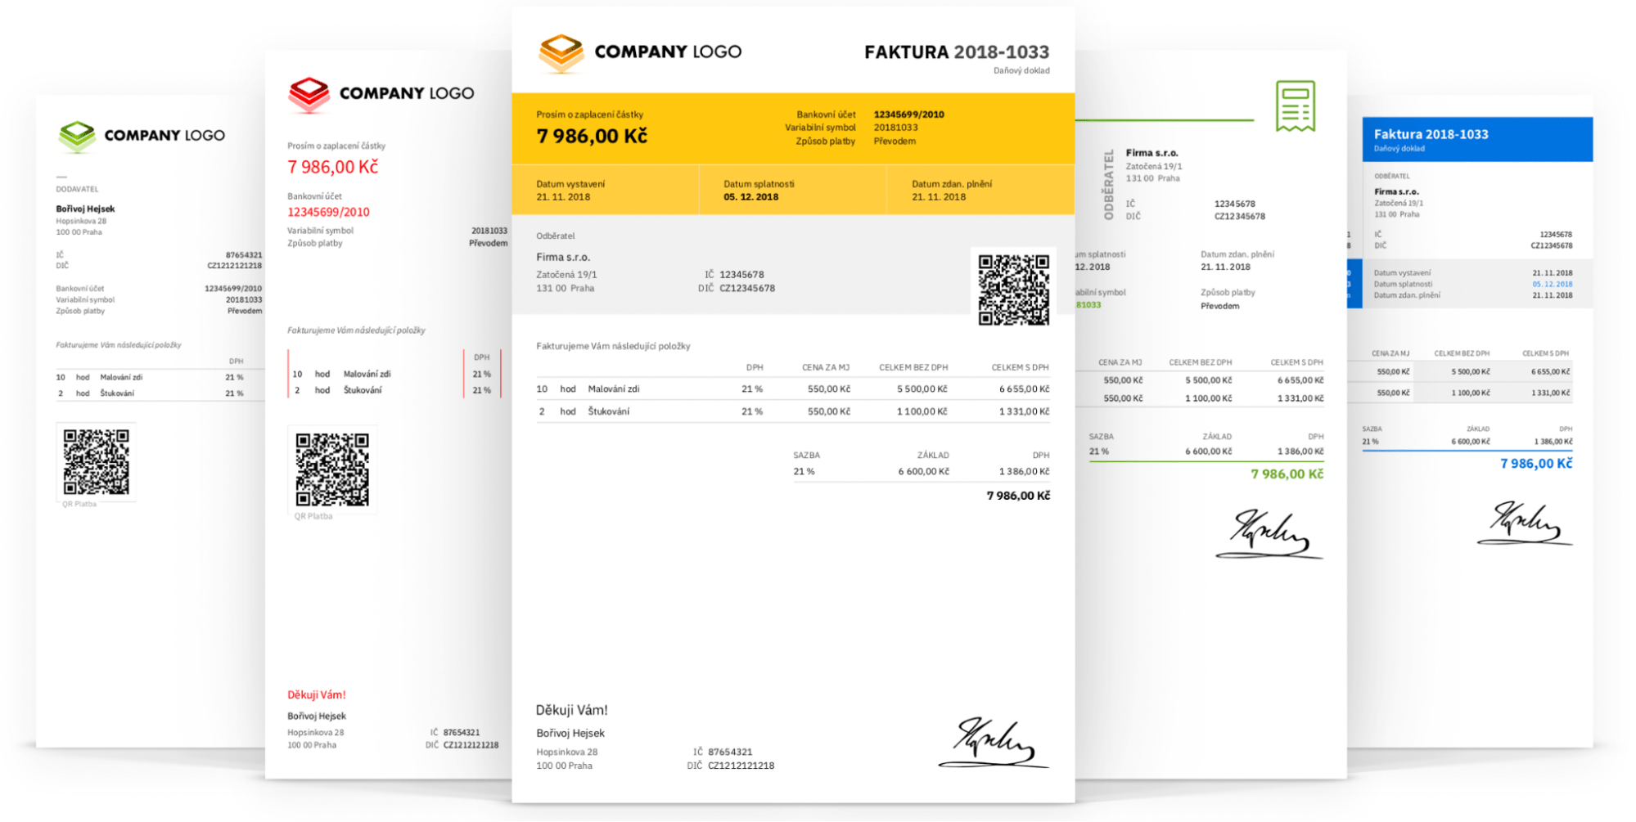
Task: Click blue due date '05.12.2018' on the blue invoice
Action: [1552, 285]
